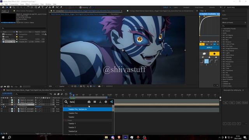Viewport: 249px width, 140px height.
Task: Click the graduation cap icon in Flow panel
Action: [x=204, y=54]
